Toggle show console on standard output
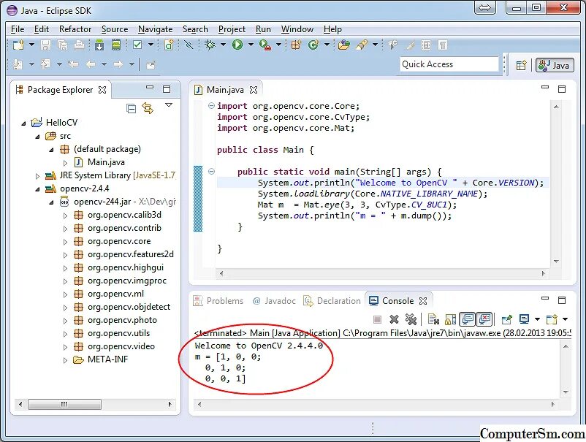The height and width of the screenshot is (442, 586). pyautogui.click(x=468, y=319)
